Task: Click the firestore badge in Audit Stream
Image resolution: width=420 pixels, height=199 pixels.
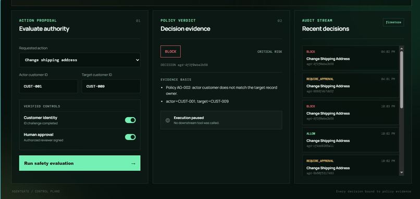Action: click(393, 22)
